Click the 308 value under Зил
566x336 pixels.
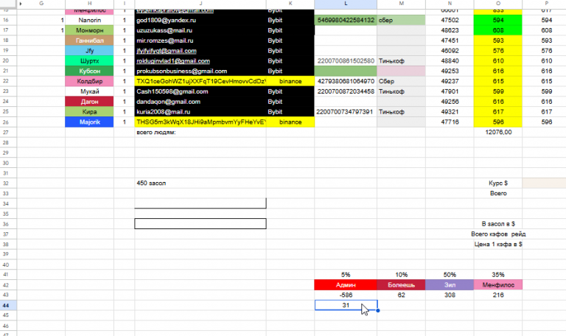pyautogui.click(x=450, y=295)
